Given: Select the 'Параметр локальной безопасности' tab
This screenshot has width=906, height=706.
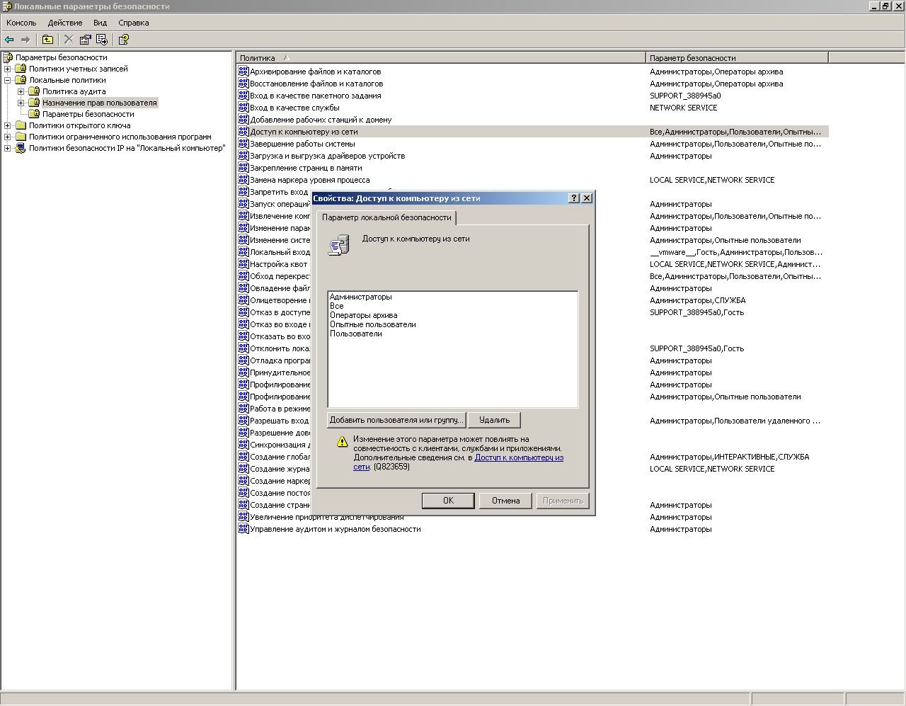Looking at the screenshot, I should (x=386, y=217).
